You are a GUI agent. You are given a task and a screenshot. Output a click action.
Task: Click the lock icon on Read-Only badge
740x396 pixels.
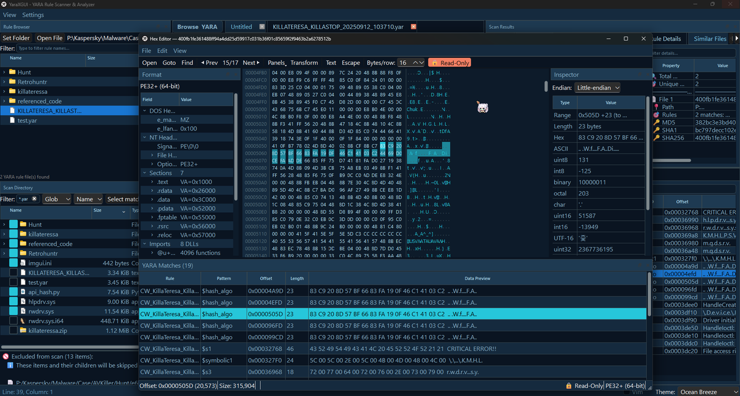[x=434, y=63]
